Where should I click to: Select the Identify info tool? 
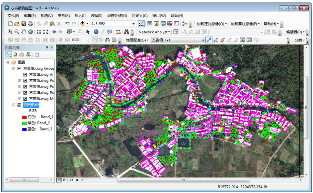96,32
